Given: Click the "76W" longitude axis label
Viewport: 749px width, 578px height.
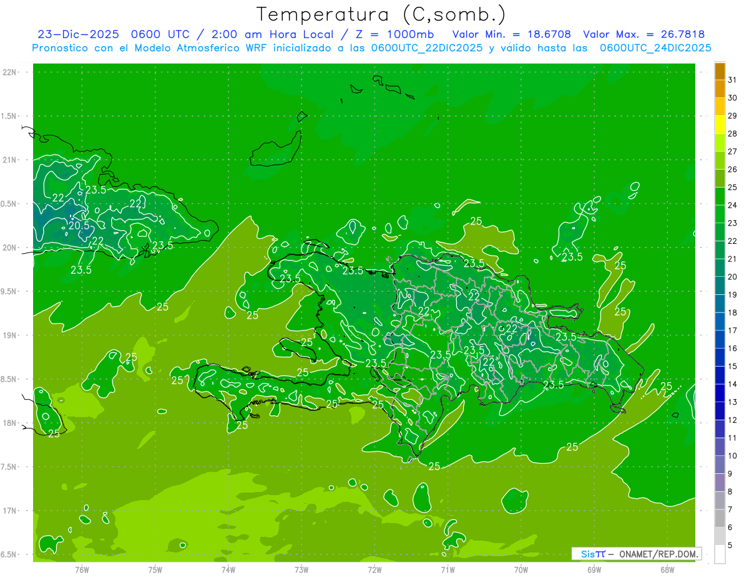Looking at the screenshot, I should point(82,569).
